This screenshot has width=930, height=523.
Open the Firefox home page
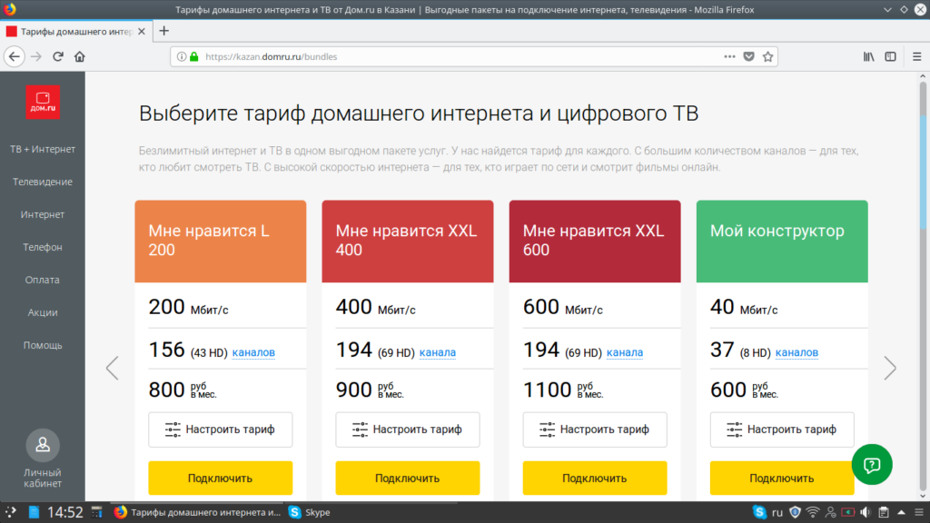80,57
